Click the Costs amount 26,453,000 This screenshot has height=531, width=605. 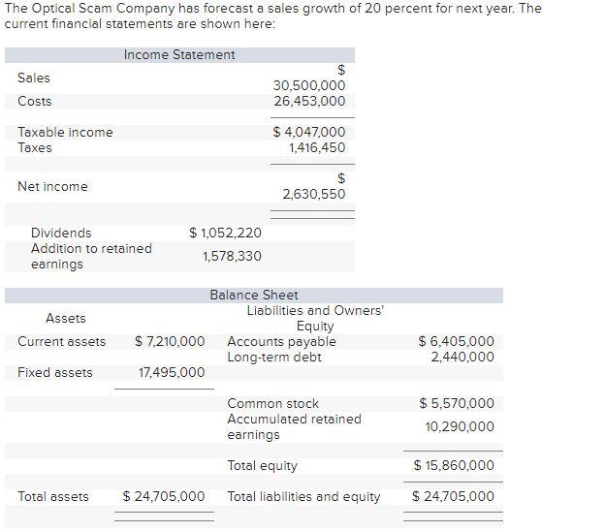tap(309, 101)
